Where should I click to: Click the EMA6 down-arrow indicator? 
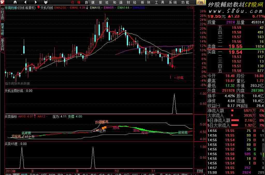coord(87,7)
